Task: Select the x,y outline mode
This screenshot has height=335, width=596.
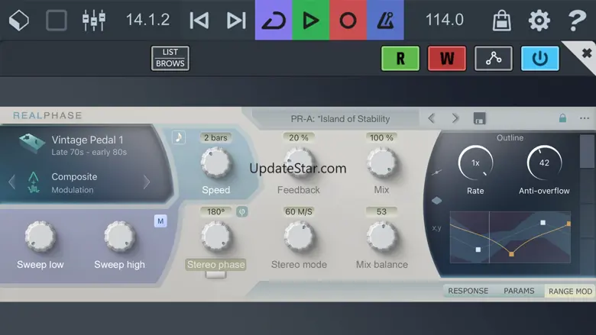Action: pos(436,228)
